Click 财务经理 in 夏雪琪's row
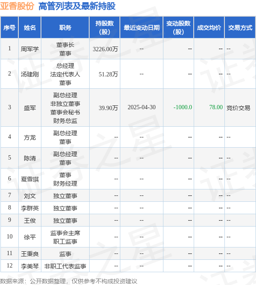 coord(65,183)
